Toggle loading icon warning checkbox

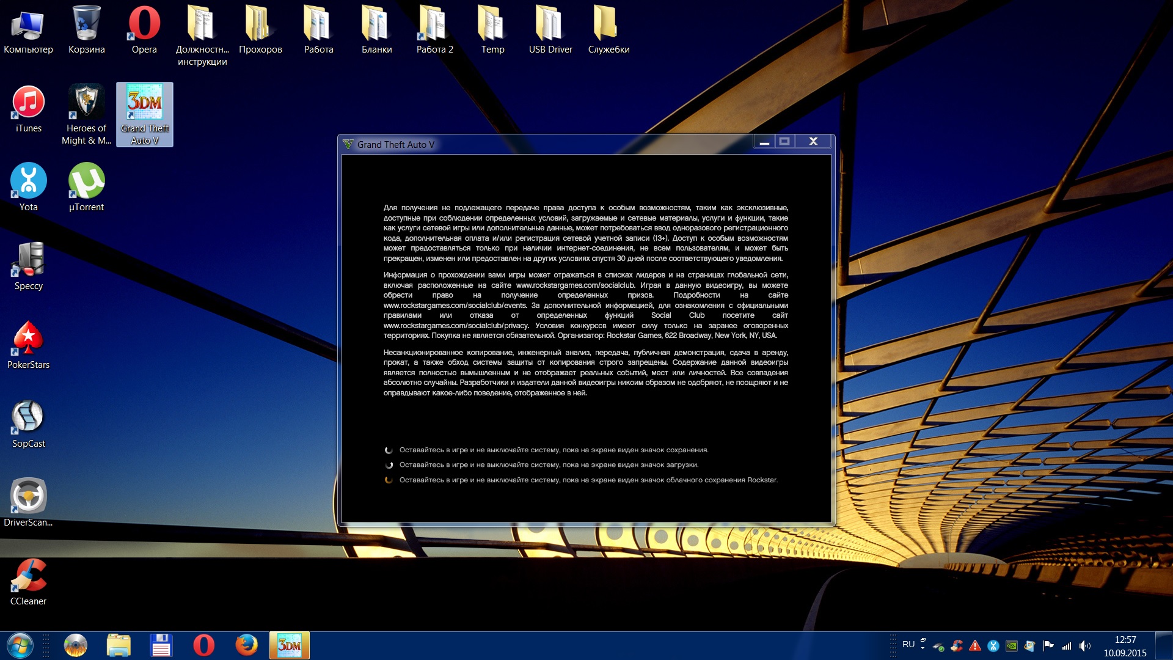(x=390, y=464)
